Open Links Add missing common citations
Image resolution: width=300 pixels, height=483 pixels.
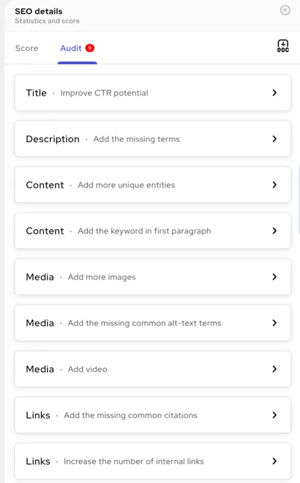click(153, 415)
